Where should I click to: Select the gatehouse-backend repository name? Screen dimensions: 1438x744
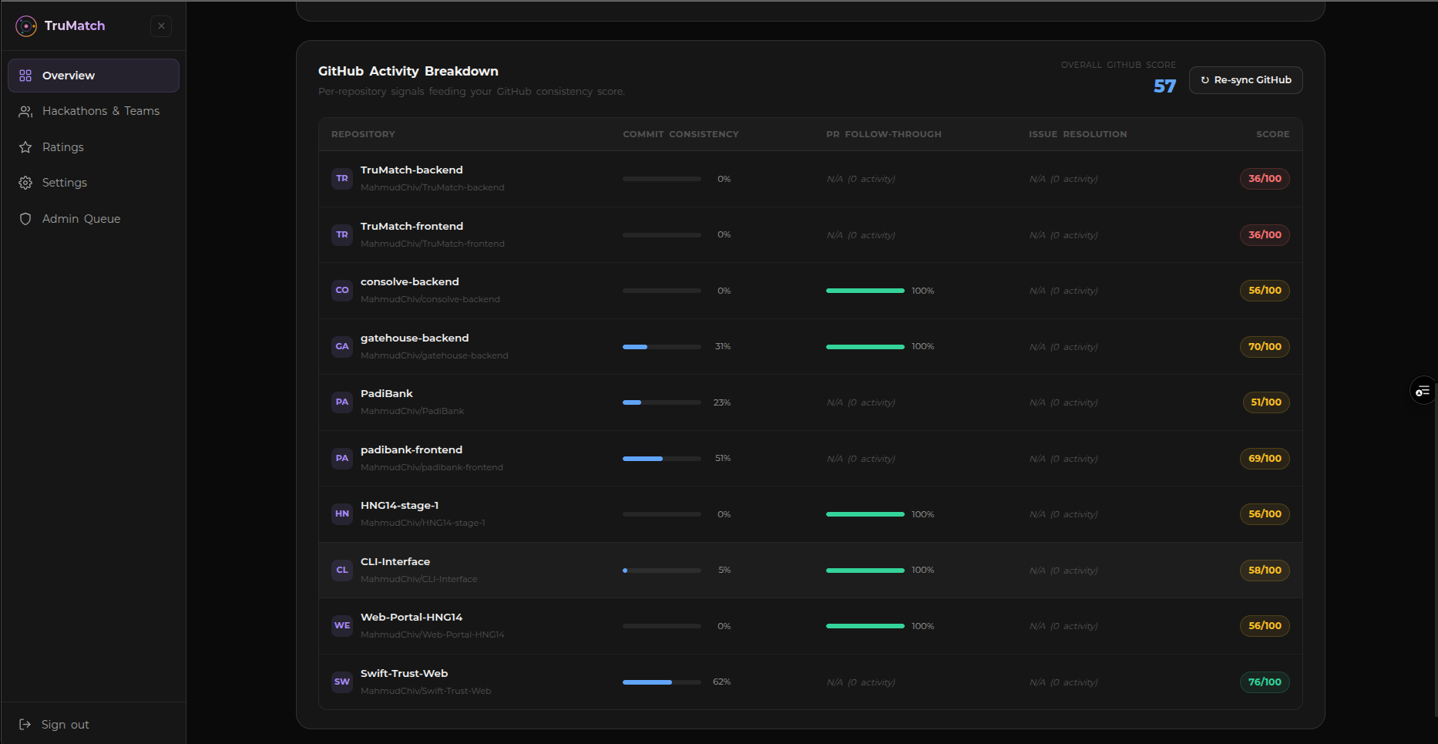415,338
